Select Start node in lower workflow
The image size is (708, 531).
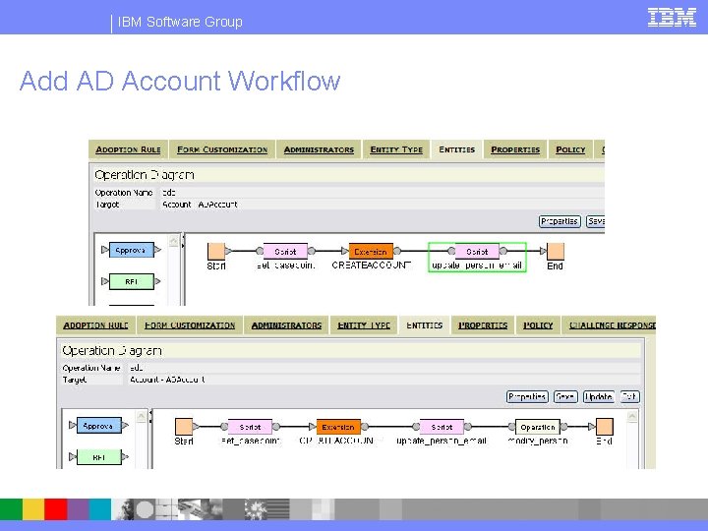click(x=183, y=426)
